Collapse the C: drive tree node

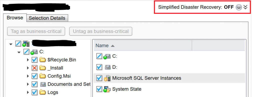19,52
